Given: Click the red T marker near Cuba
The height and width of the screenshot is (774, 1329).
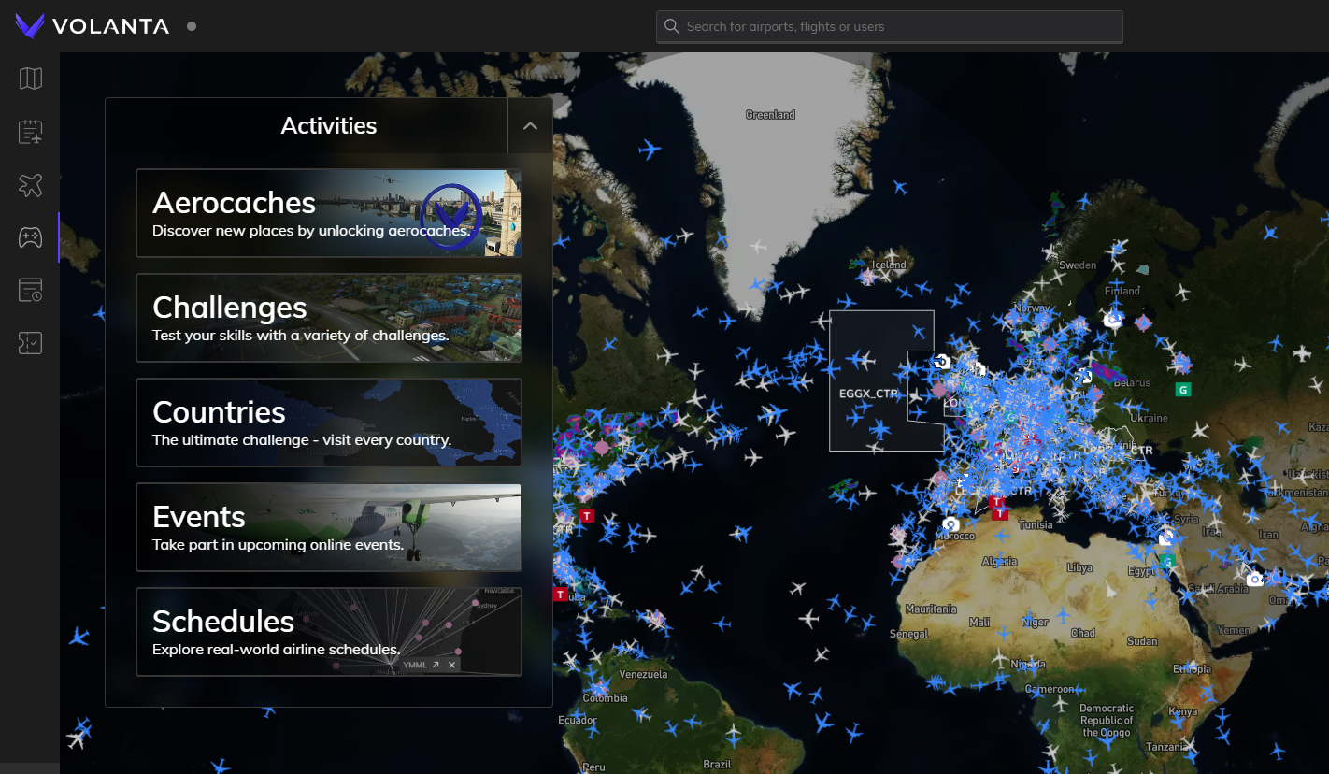Looking at the screenshot, I should [x=561, y=595].
